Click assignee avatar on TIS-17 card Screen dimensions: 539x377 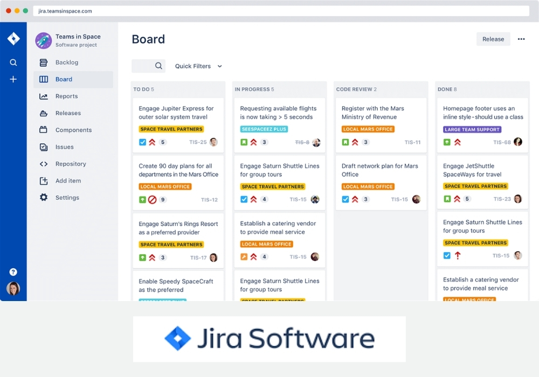[x=214, y=257]
